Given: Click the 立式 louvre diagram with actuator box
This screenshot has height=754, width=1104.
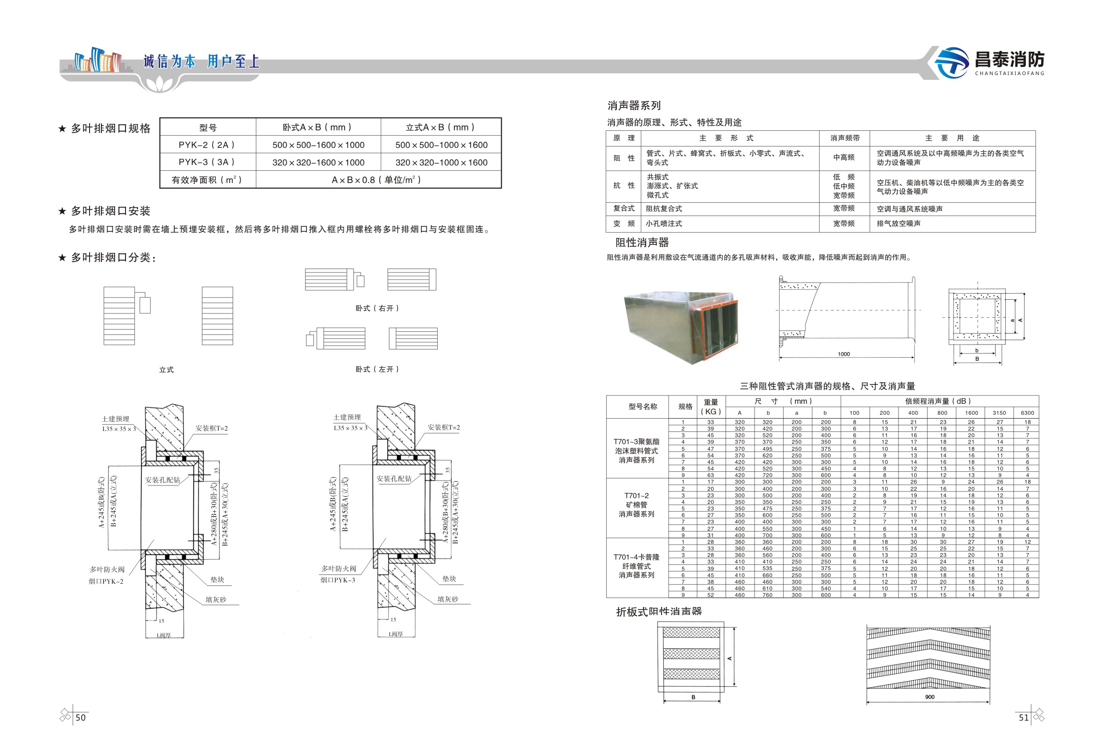Looking at the screenshot, I should [x=127, y=316].
